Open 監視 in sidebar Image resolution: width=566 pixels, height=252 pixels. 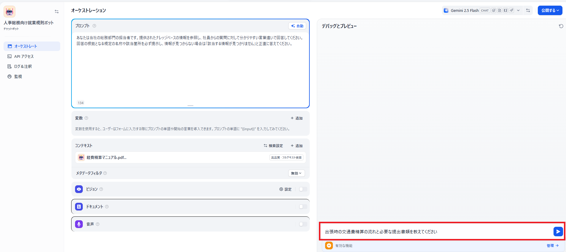[x=32, y=76]
